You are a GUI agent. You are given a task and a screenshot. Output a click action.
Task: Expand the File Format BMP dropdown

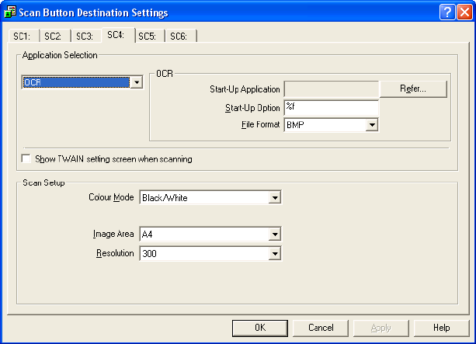(x=371, y=124)
